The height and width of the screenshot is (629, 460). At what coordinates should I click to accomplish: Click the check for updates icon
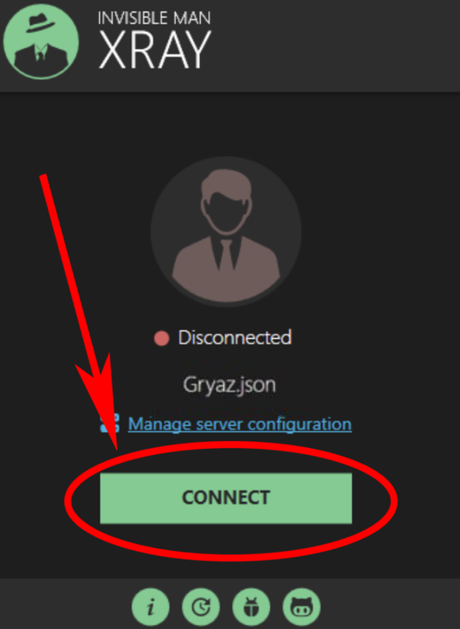[201, 607]
